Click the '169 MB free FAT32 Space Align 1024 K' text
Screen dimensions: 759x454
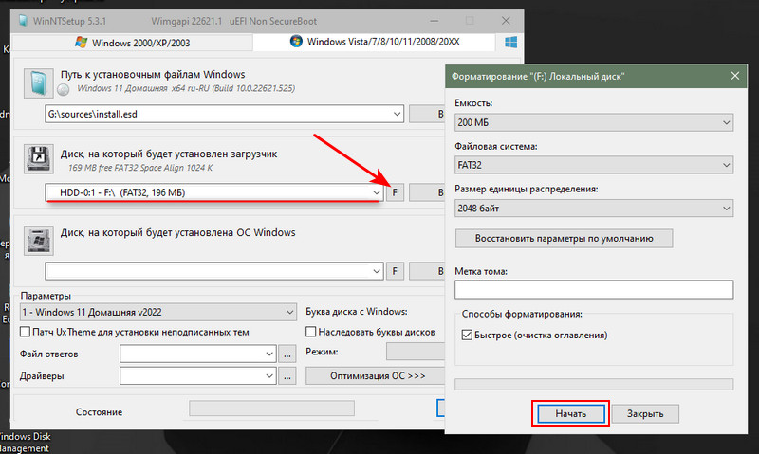tap(140, 168)
